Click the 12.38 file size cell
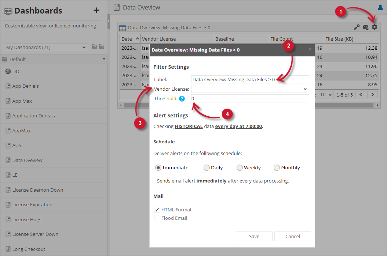The image size is (387, 256). [x=351, y=48]
